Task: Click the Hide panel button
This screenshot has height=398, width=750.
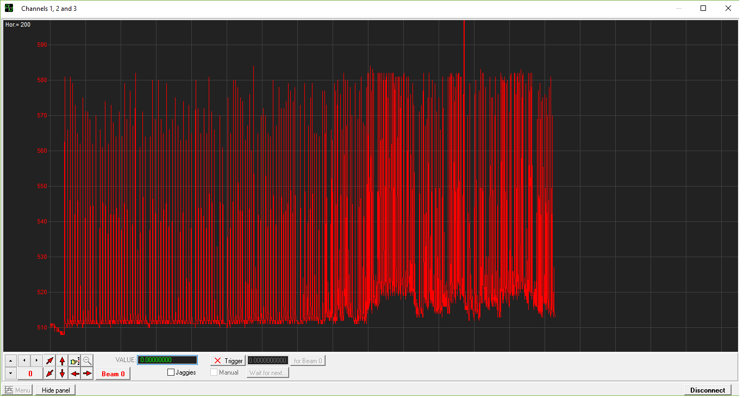Action: click(55, 390)
